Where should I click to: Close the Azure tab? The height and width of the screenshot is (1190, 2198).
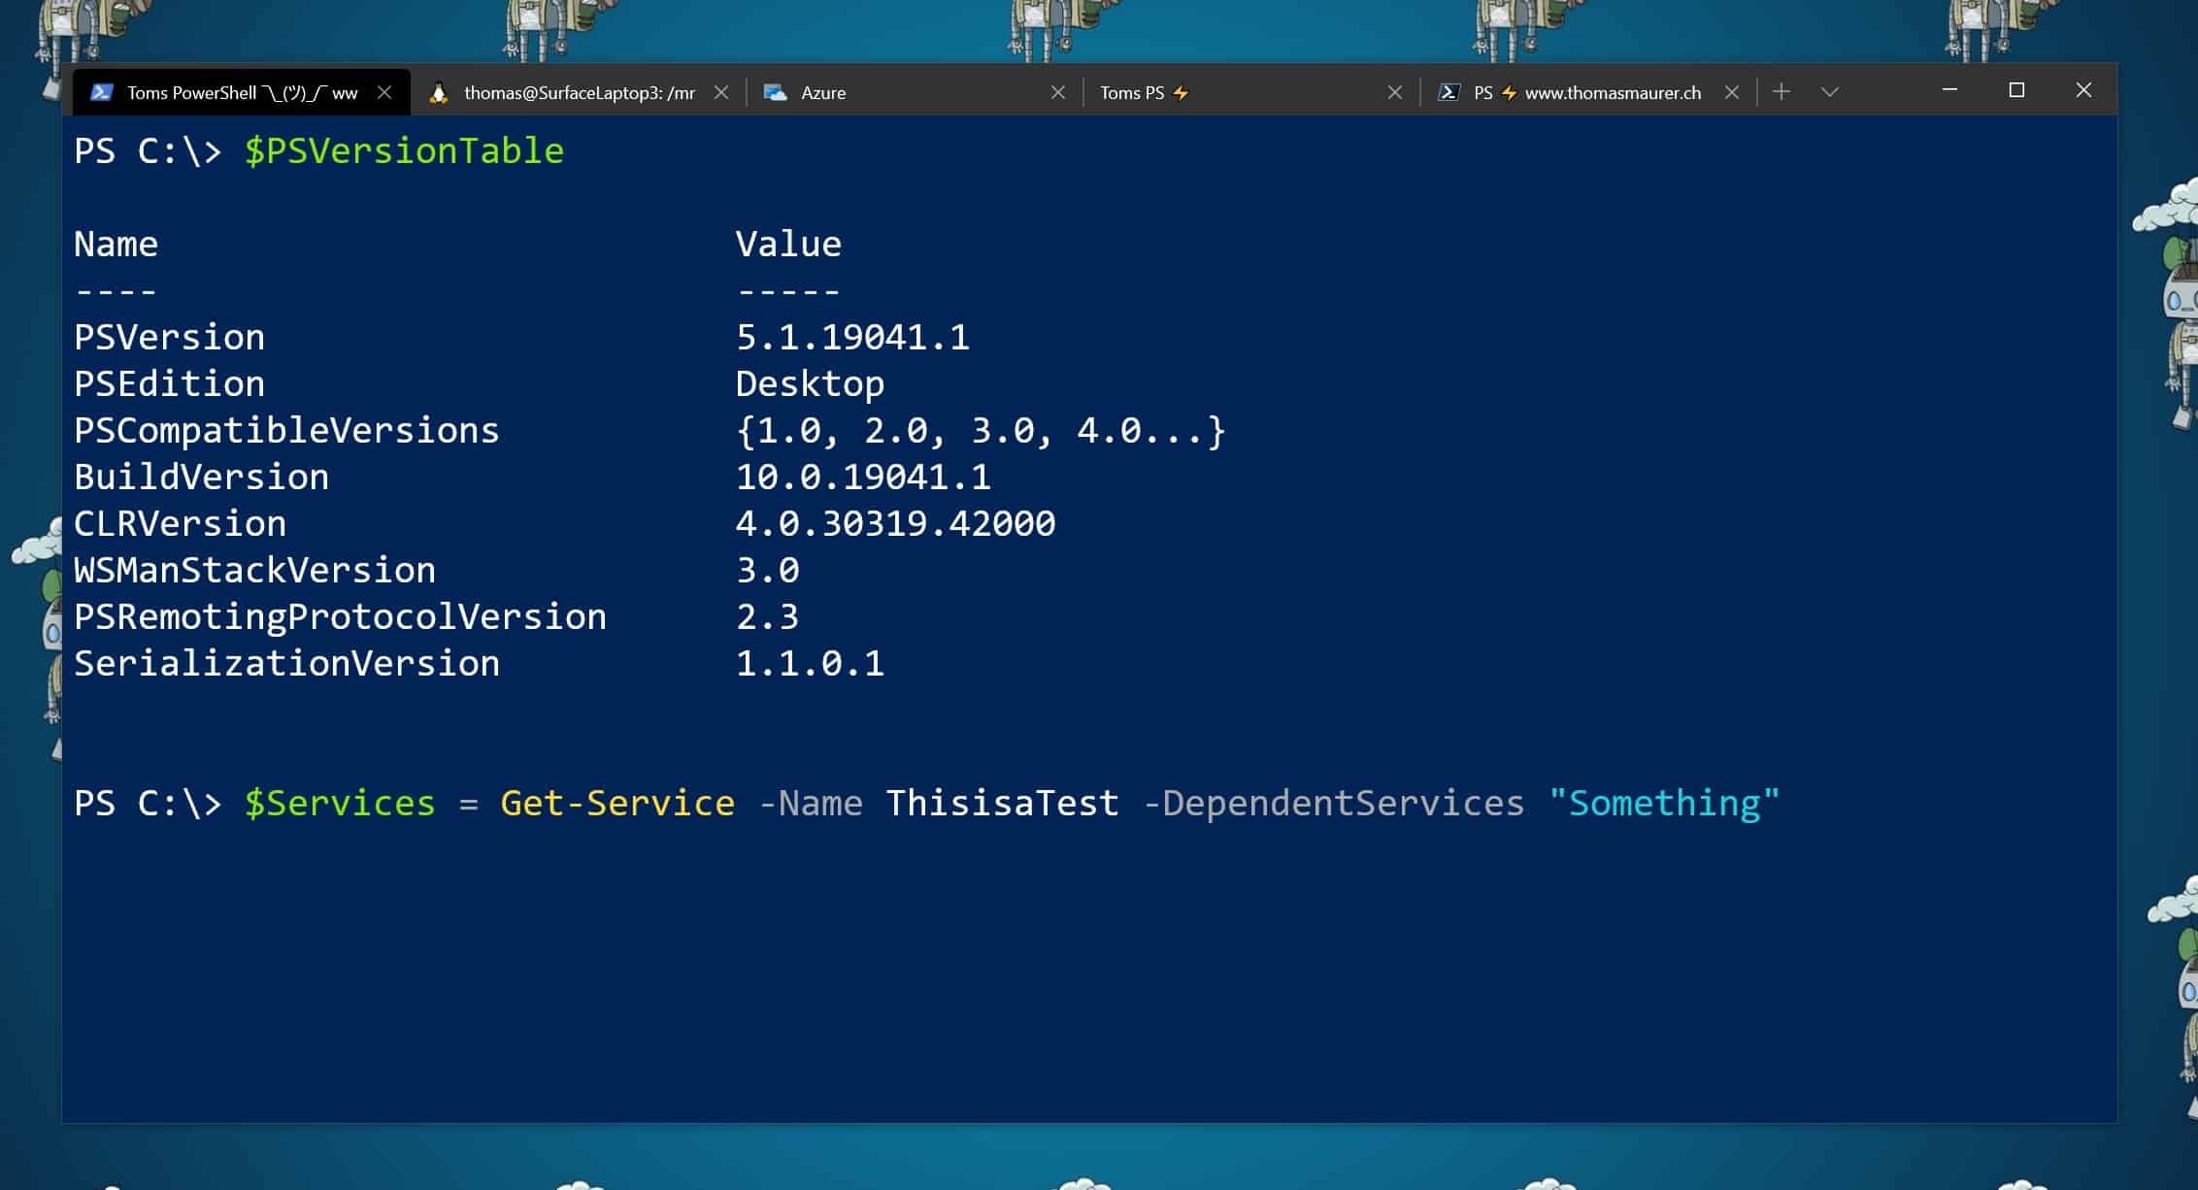pyautogui.click(x=1058, y=92)
